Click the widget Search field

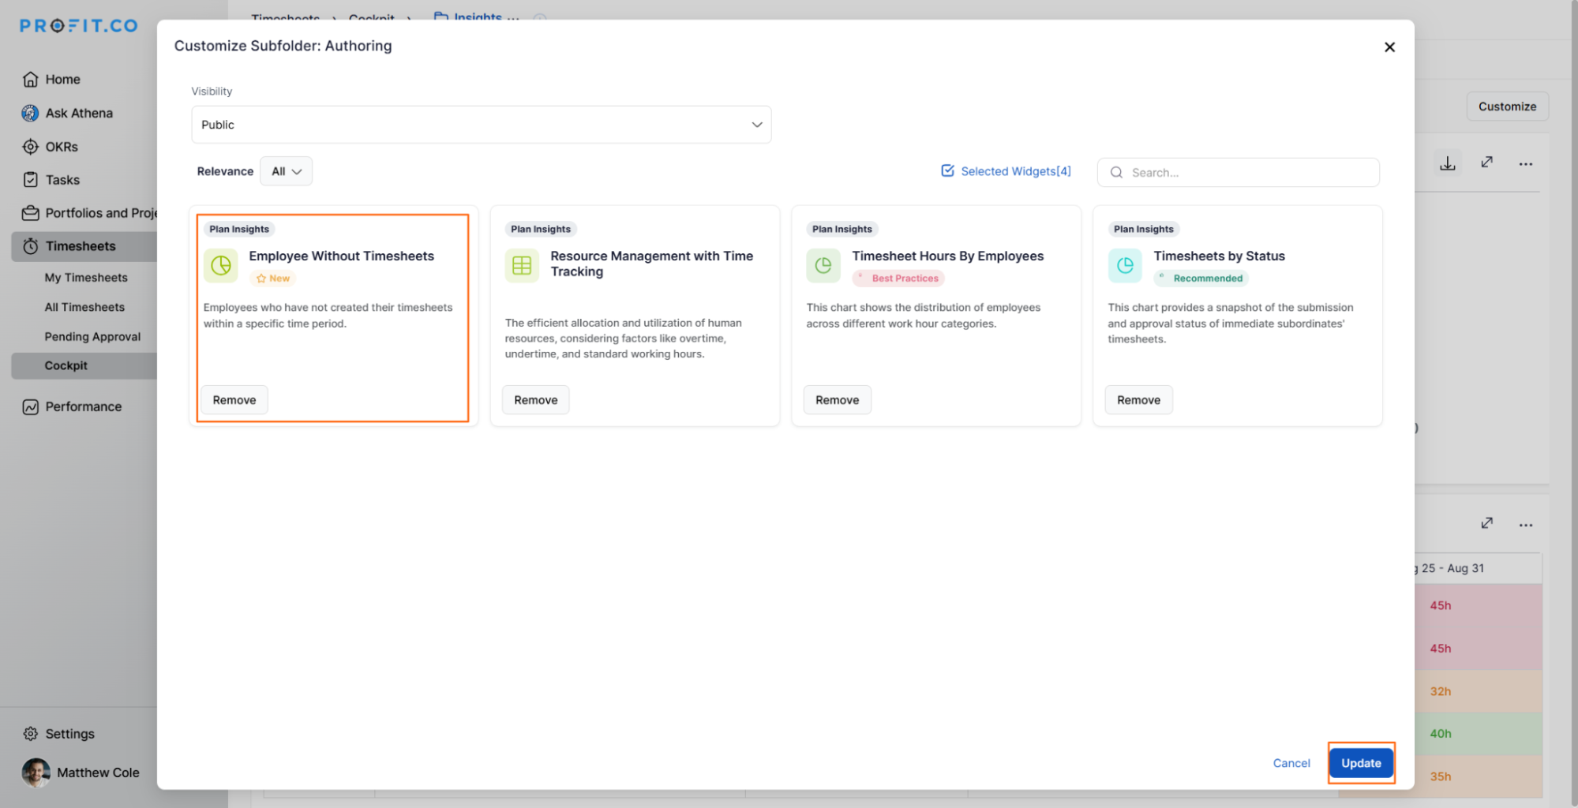[1238, 173]
